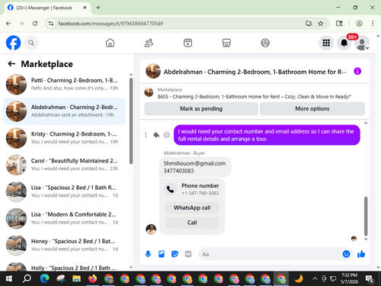The width and height of the screenshot is (381, 286).
Task: Open the Friends icon in top navigation
Action: pyautogui.click(x=149, y=43)
